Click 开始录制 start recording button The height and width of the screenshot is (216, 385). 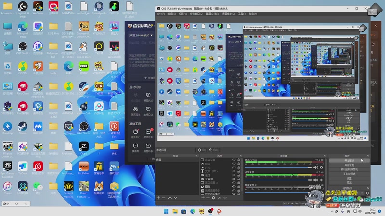pos(349,165)
